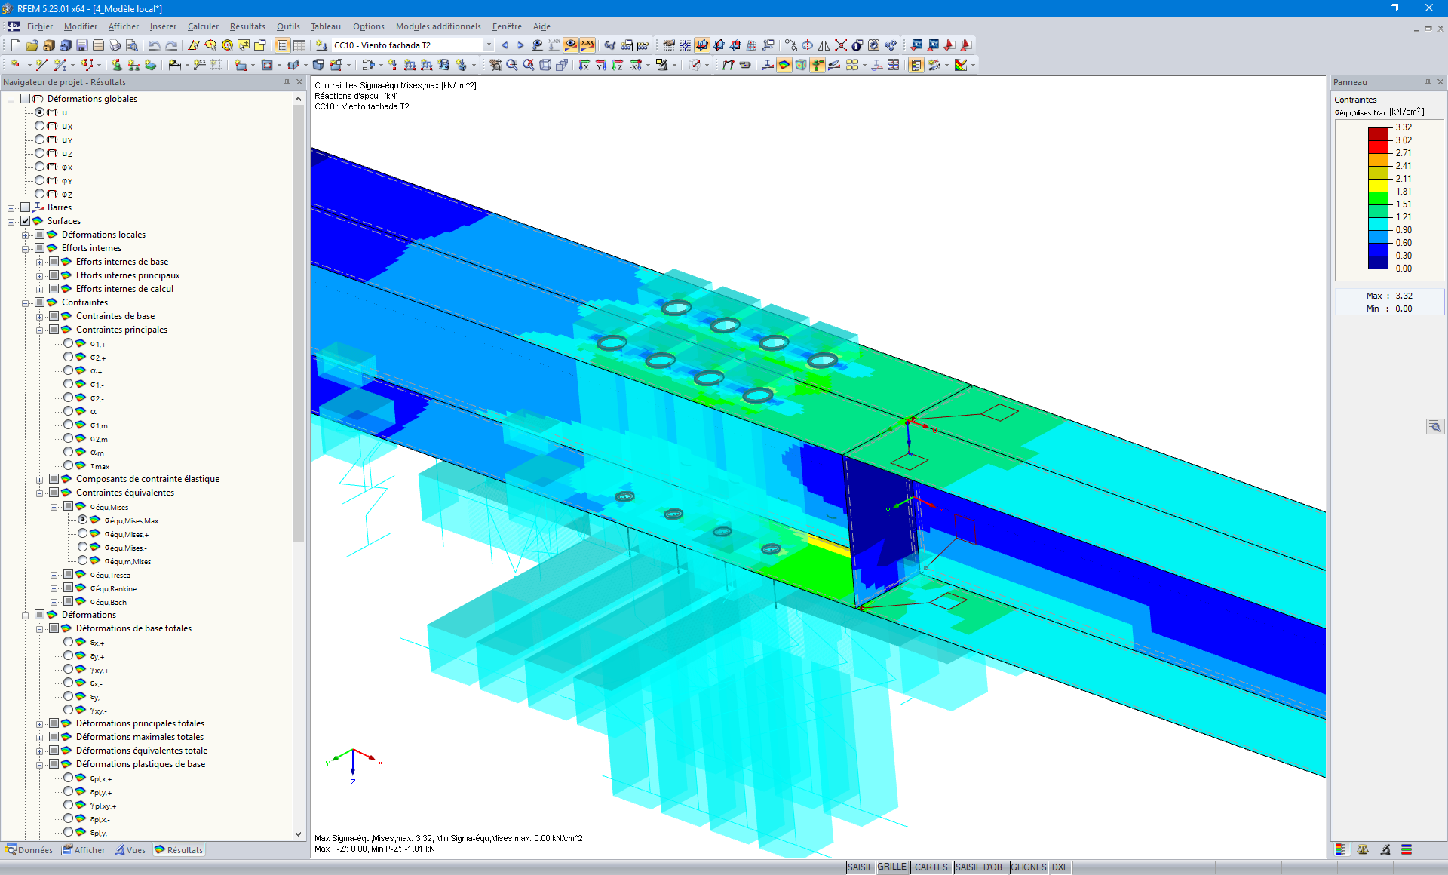Click the view in X direction icon
The width and height of the screenshot is (1448, 875).
[584, 65]
